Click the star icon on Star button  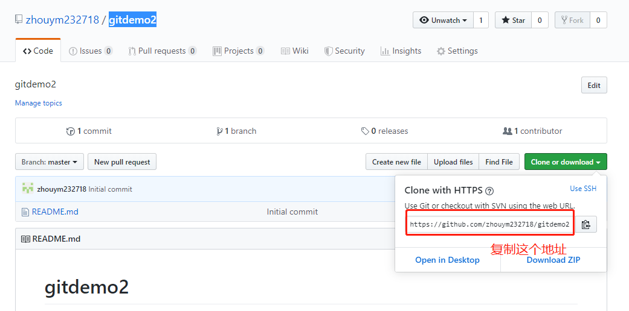pyautogui.click(x=506, y=20)
